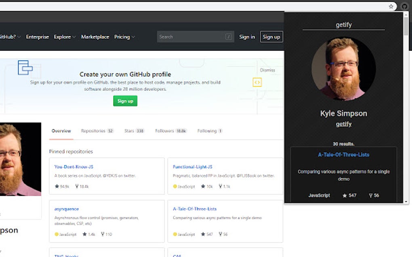
Task: Click the star icon beside You-Dont-Know-JS stats
Action: pyautogui.click(x=56, y=186)
